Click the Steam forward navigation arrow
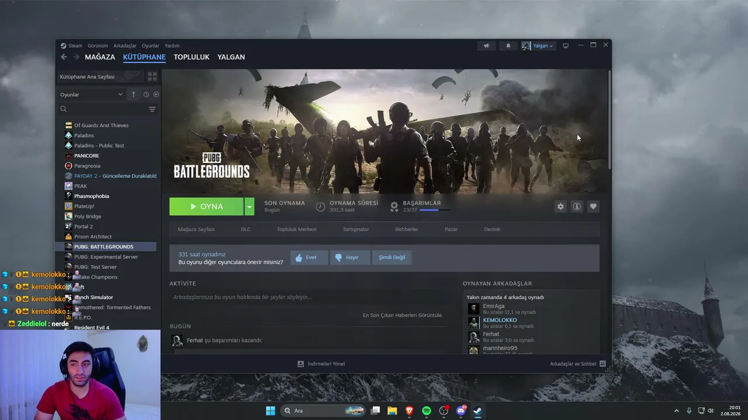The width and height of the screenshot is (748, 420). point(76,57)
